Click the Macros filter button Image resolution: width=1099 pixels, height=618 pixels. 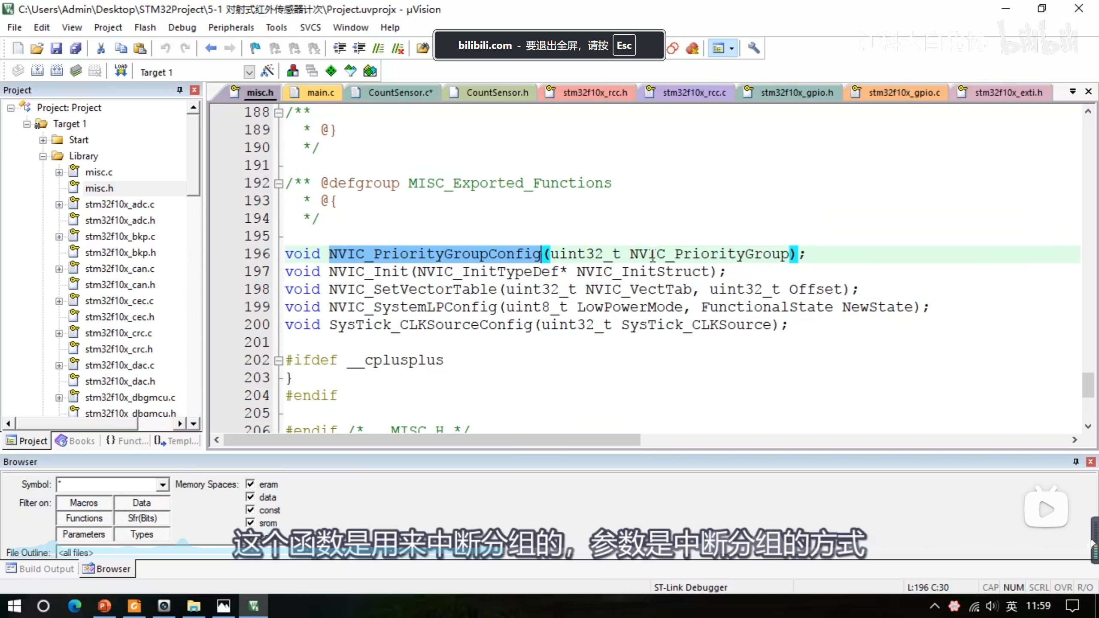[x=84, y=503]
